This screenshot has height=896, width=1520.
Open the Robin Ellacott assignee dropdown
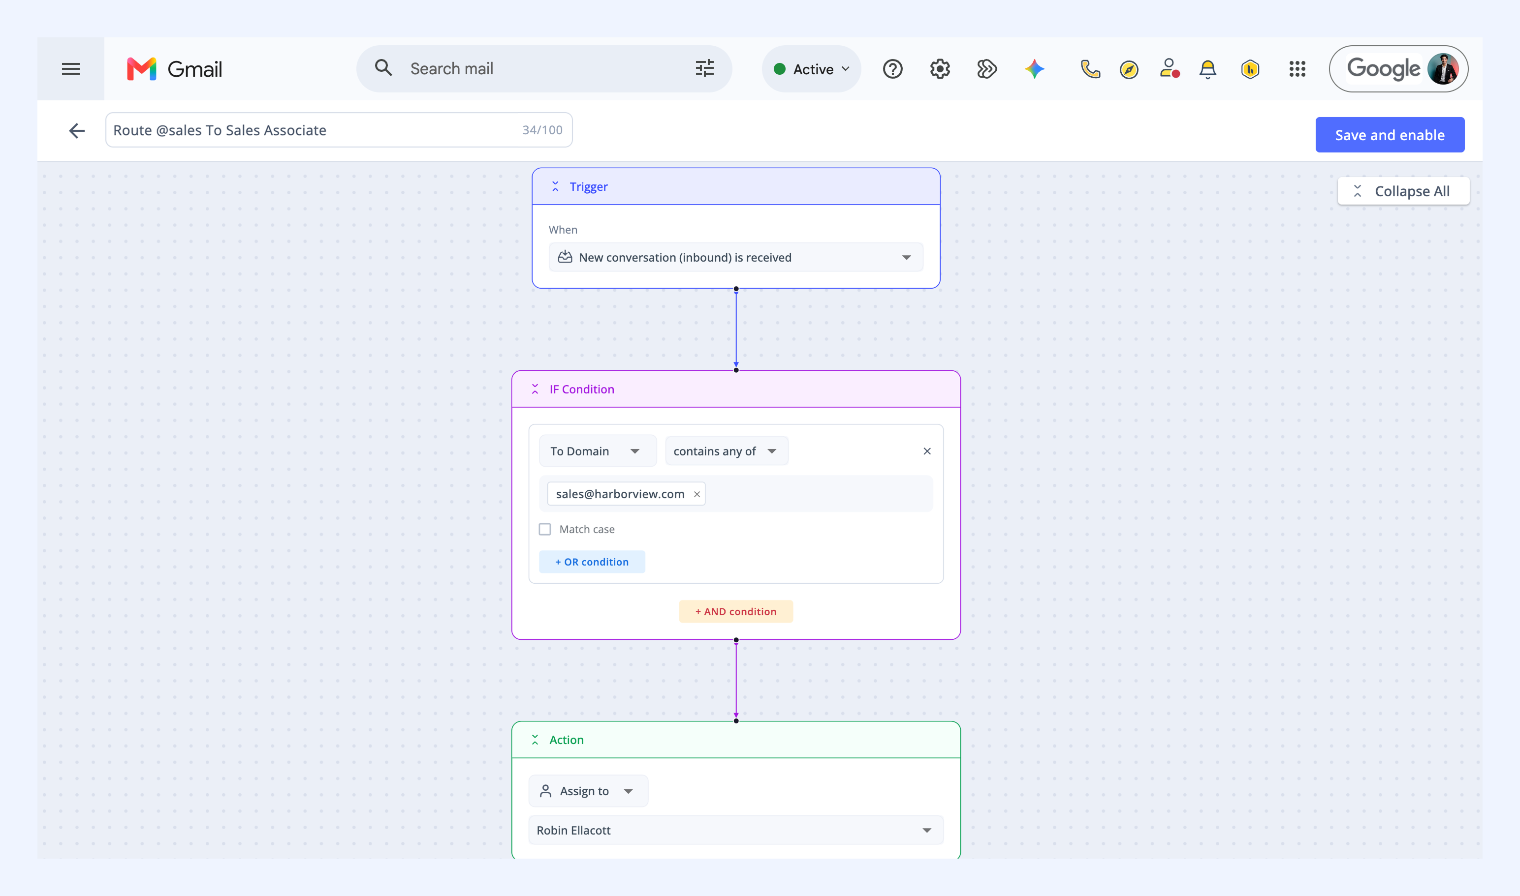(x=735, y=830)
